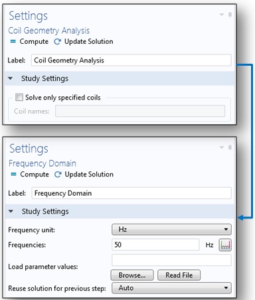Collapse Study Settings in Frequency Domain panel
Image resolution: width=255 pixels, height=300 pixels.
[x=11, y=211]
